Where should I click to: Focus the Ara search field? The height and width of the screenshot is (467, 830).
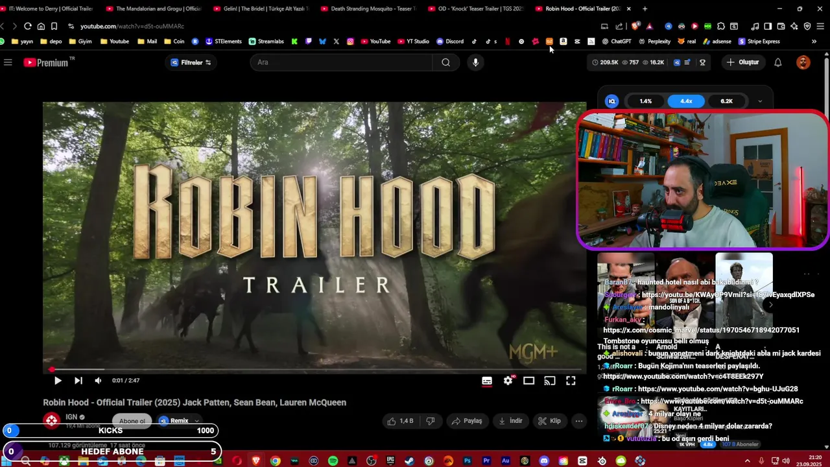click(x=341, y=62)
